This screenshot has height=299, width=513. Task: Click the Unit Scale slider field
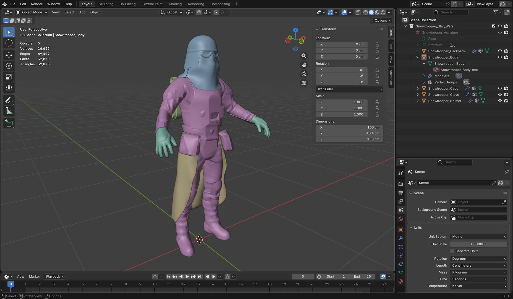[479, 244]
